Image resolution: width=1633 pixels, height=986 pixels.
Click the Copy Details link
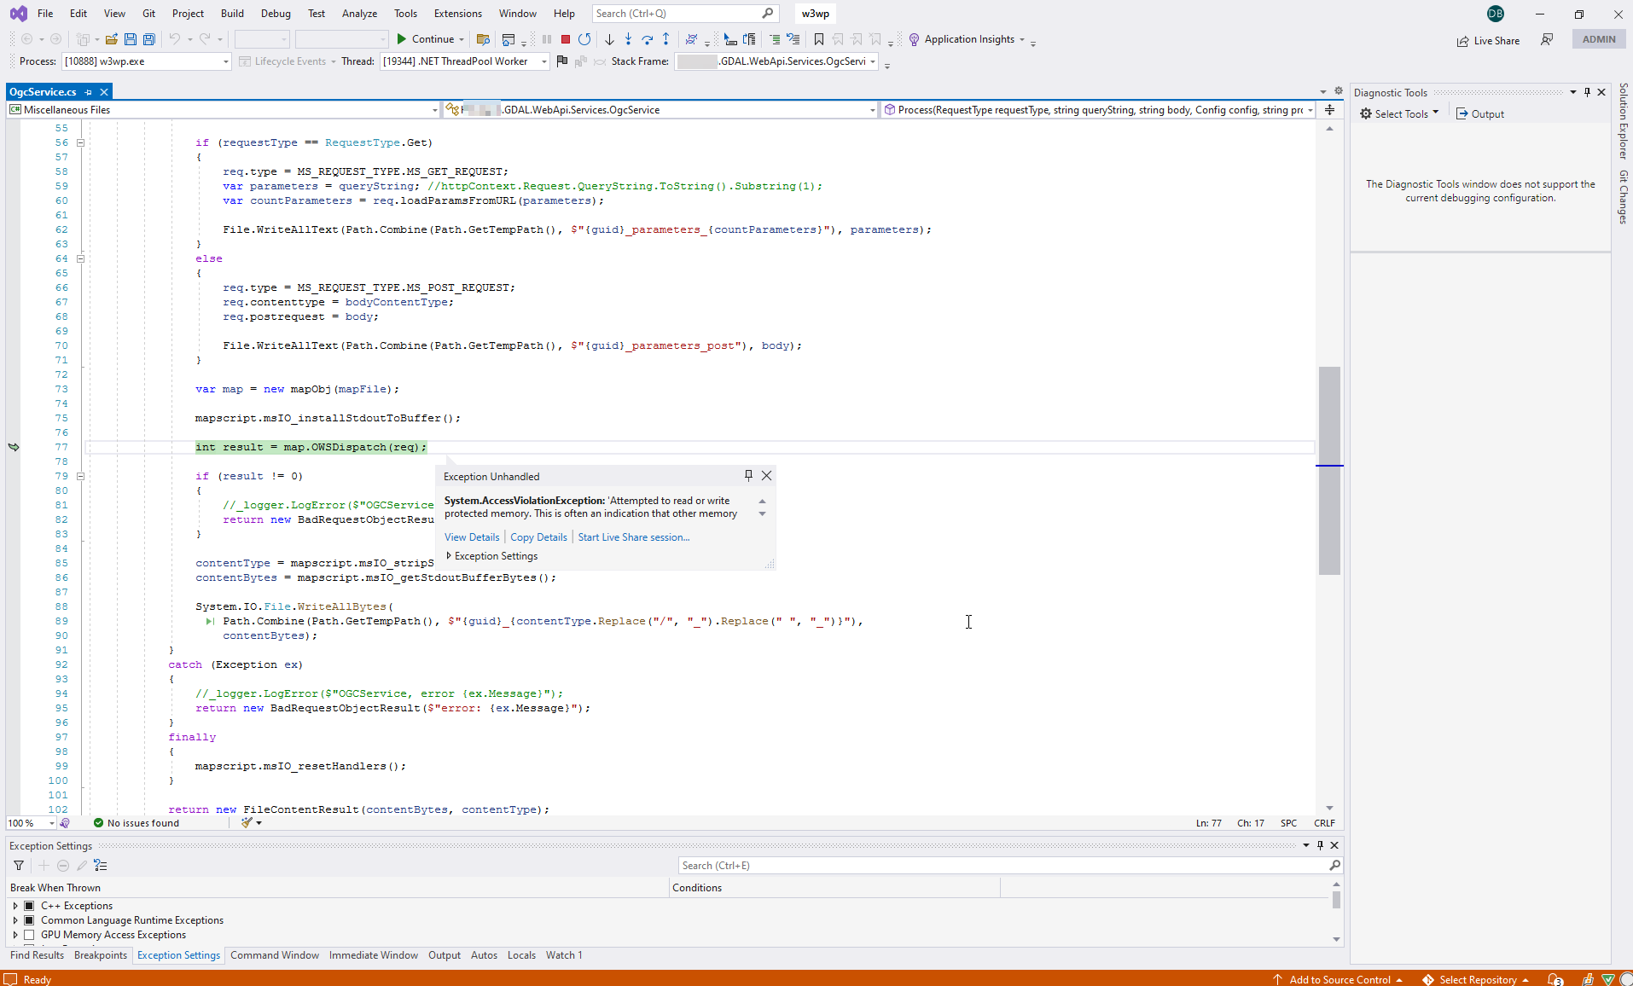pos(538,537)
